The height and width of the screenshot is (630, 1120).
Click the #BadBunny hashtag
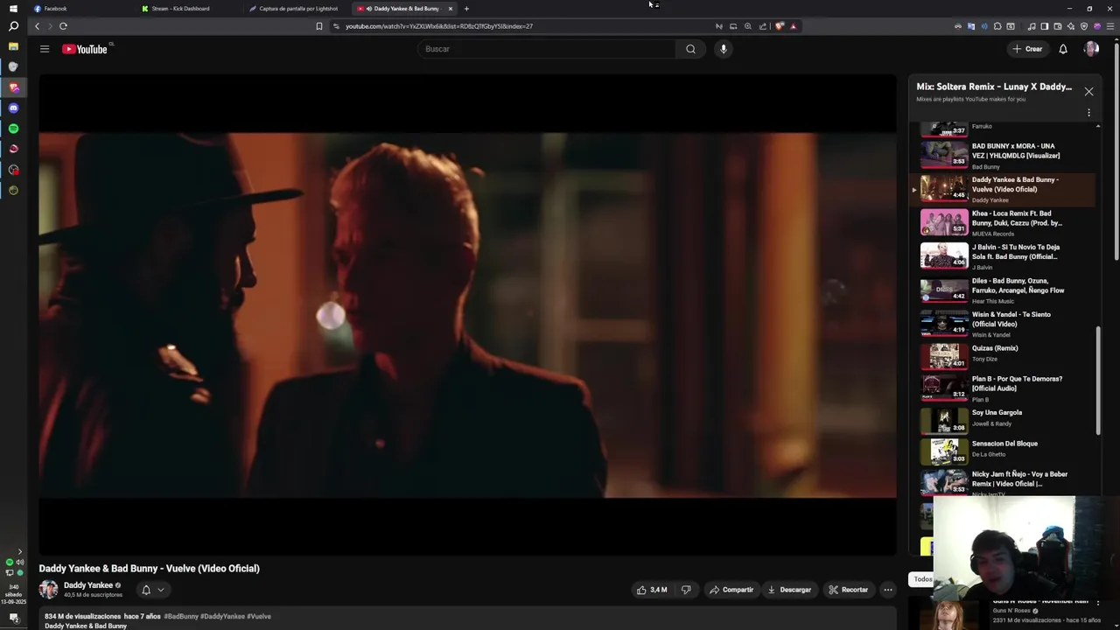click(181, 616)
